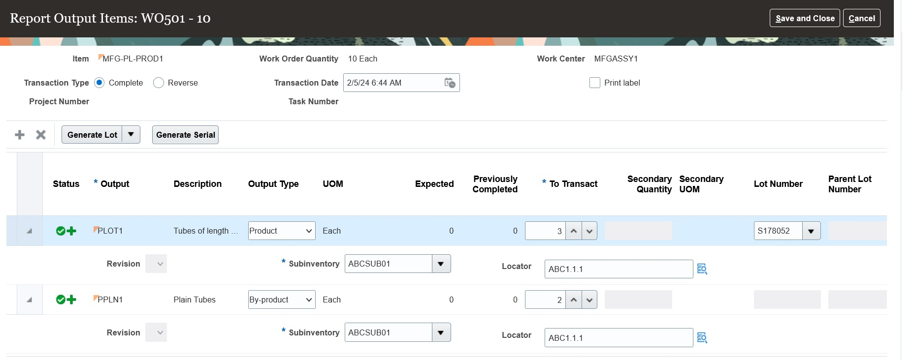Click the PPLN1 row status icon
915x360 pixels.
(66, 300)
